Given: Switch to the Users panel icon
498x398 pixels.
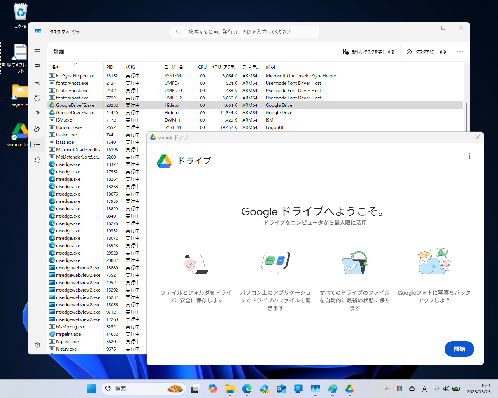Looking at the screenshot, I should click(x=37, y=129).
